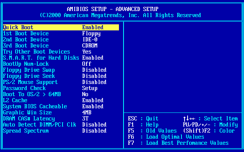Select Try Other Boot Devices option
244x152 pixels.
37,52
